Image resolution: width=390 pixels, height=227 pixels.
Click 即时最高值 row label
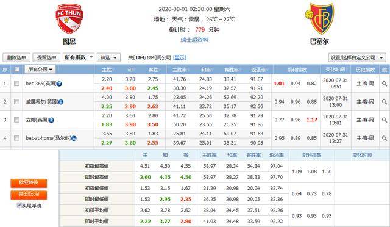(x=97, y=177)
